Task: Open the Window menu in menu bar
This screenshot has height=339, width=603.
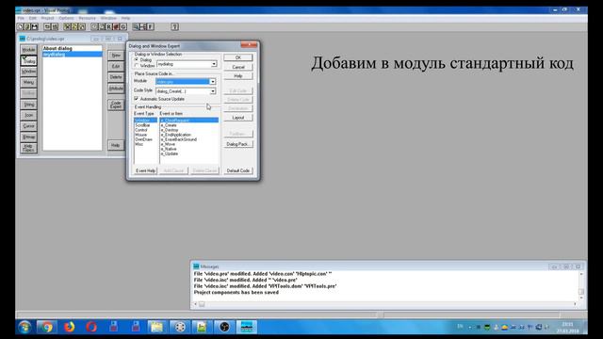Action: (x=108, y=18)
